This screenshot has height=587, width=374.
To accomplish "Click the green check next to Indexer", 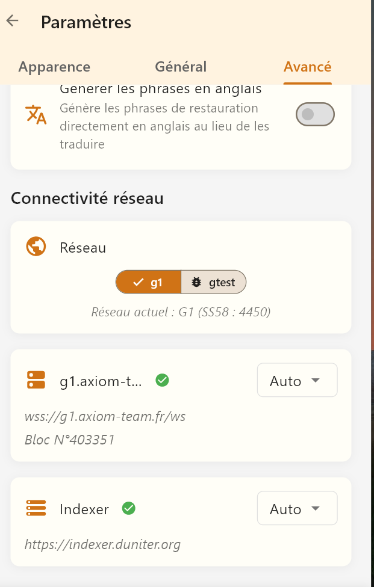I will 128,509.
